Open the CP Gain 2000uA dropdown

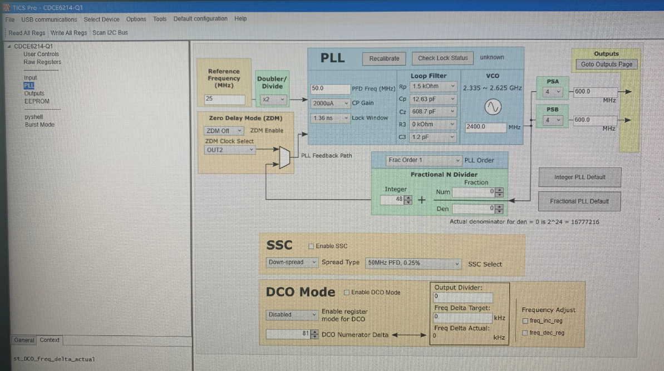coord(330,103)
